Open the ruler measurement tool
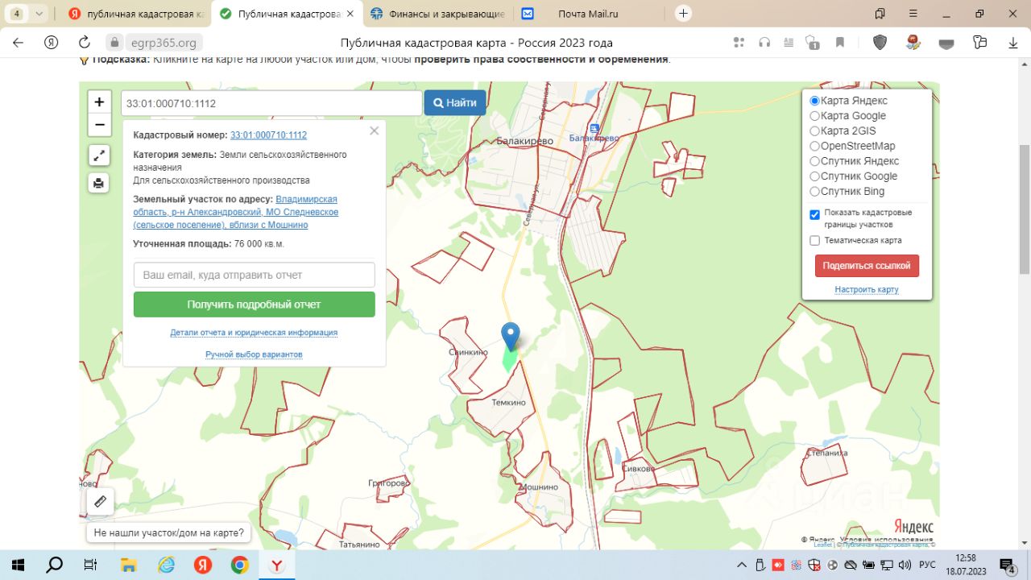This screenshot has height=580, width=1031. (100, 501)
